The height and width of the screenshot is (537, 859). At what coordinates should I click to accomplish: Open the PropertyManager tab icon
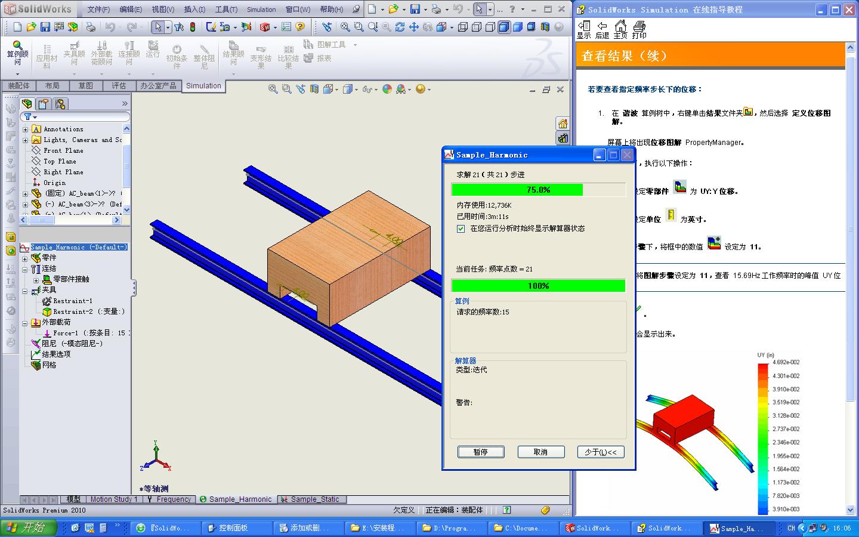coord(44,104)
